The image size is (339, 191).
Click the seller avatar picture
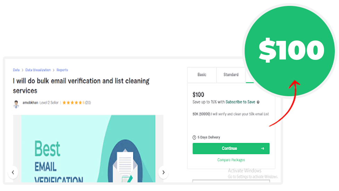click(x=16, y=104)
